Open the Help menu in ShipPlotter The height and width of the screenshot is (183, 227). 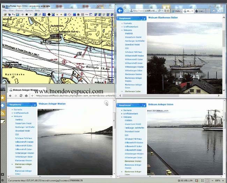pos(37,10)
